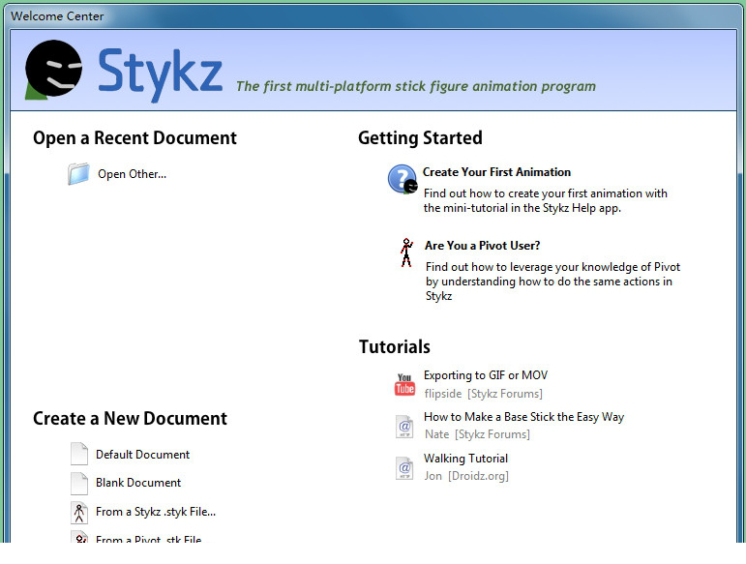Click the Blank Document page icon

(79, 483)
